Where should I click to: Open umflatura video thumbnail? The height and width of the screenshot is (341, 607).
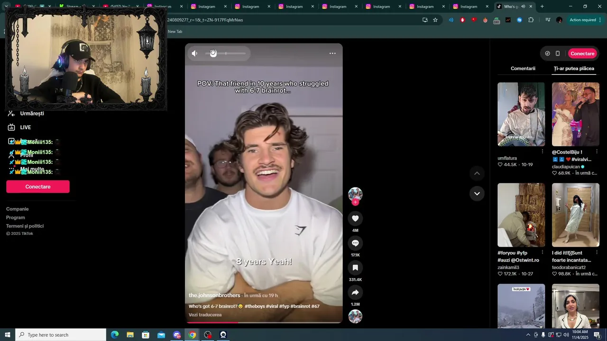click(521, 114)
